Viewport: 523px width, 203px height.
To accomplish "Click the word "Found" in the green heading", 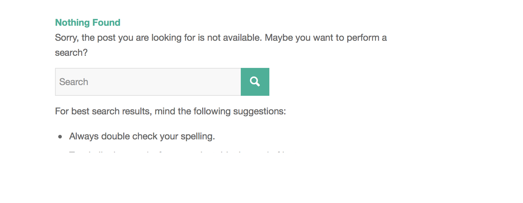I will tap(106, 23).
